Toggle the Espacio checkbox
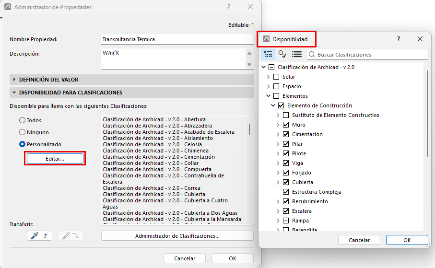 pos(276,86)
